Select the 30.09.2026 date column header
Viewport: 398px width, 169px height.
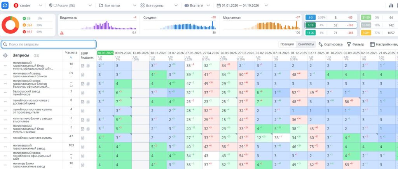click(105, 53)
